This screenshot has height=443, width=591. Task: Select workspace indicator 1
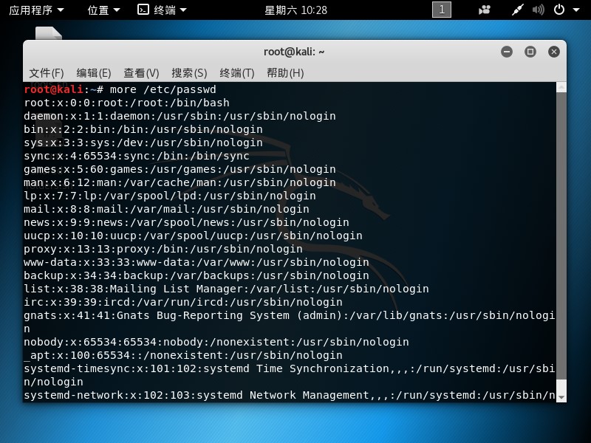(441, 10)
